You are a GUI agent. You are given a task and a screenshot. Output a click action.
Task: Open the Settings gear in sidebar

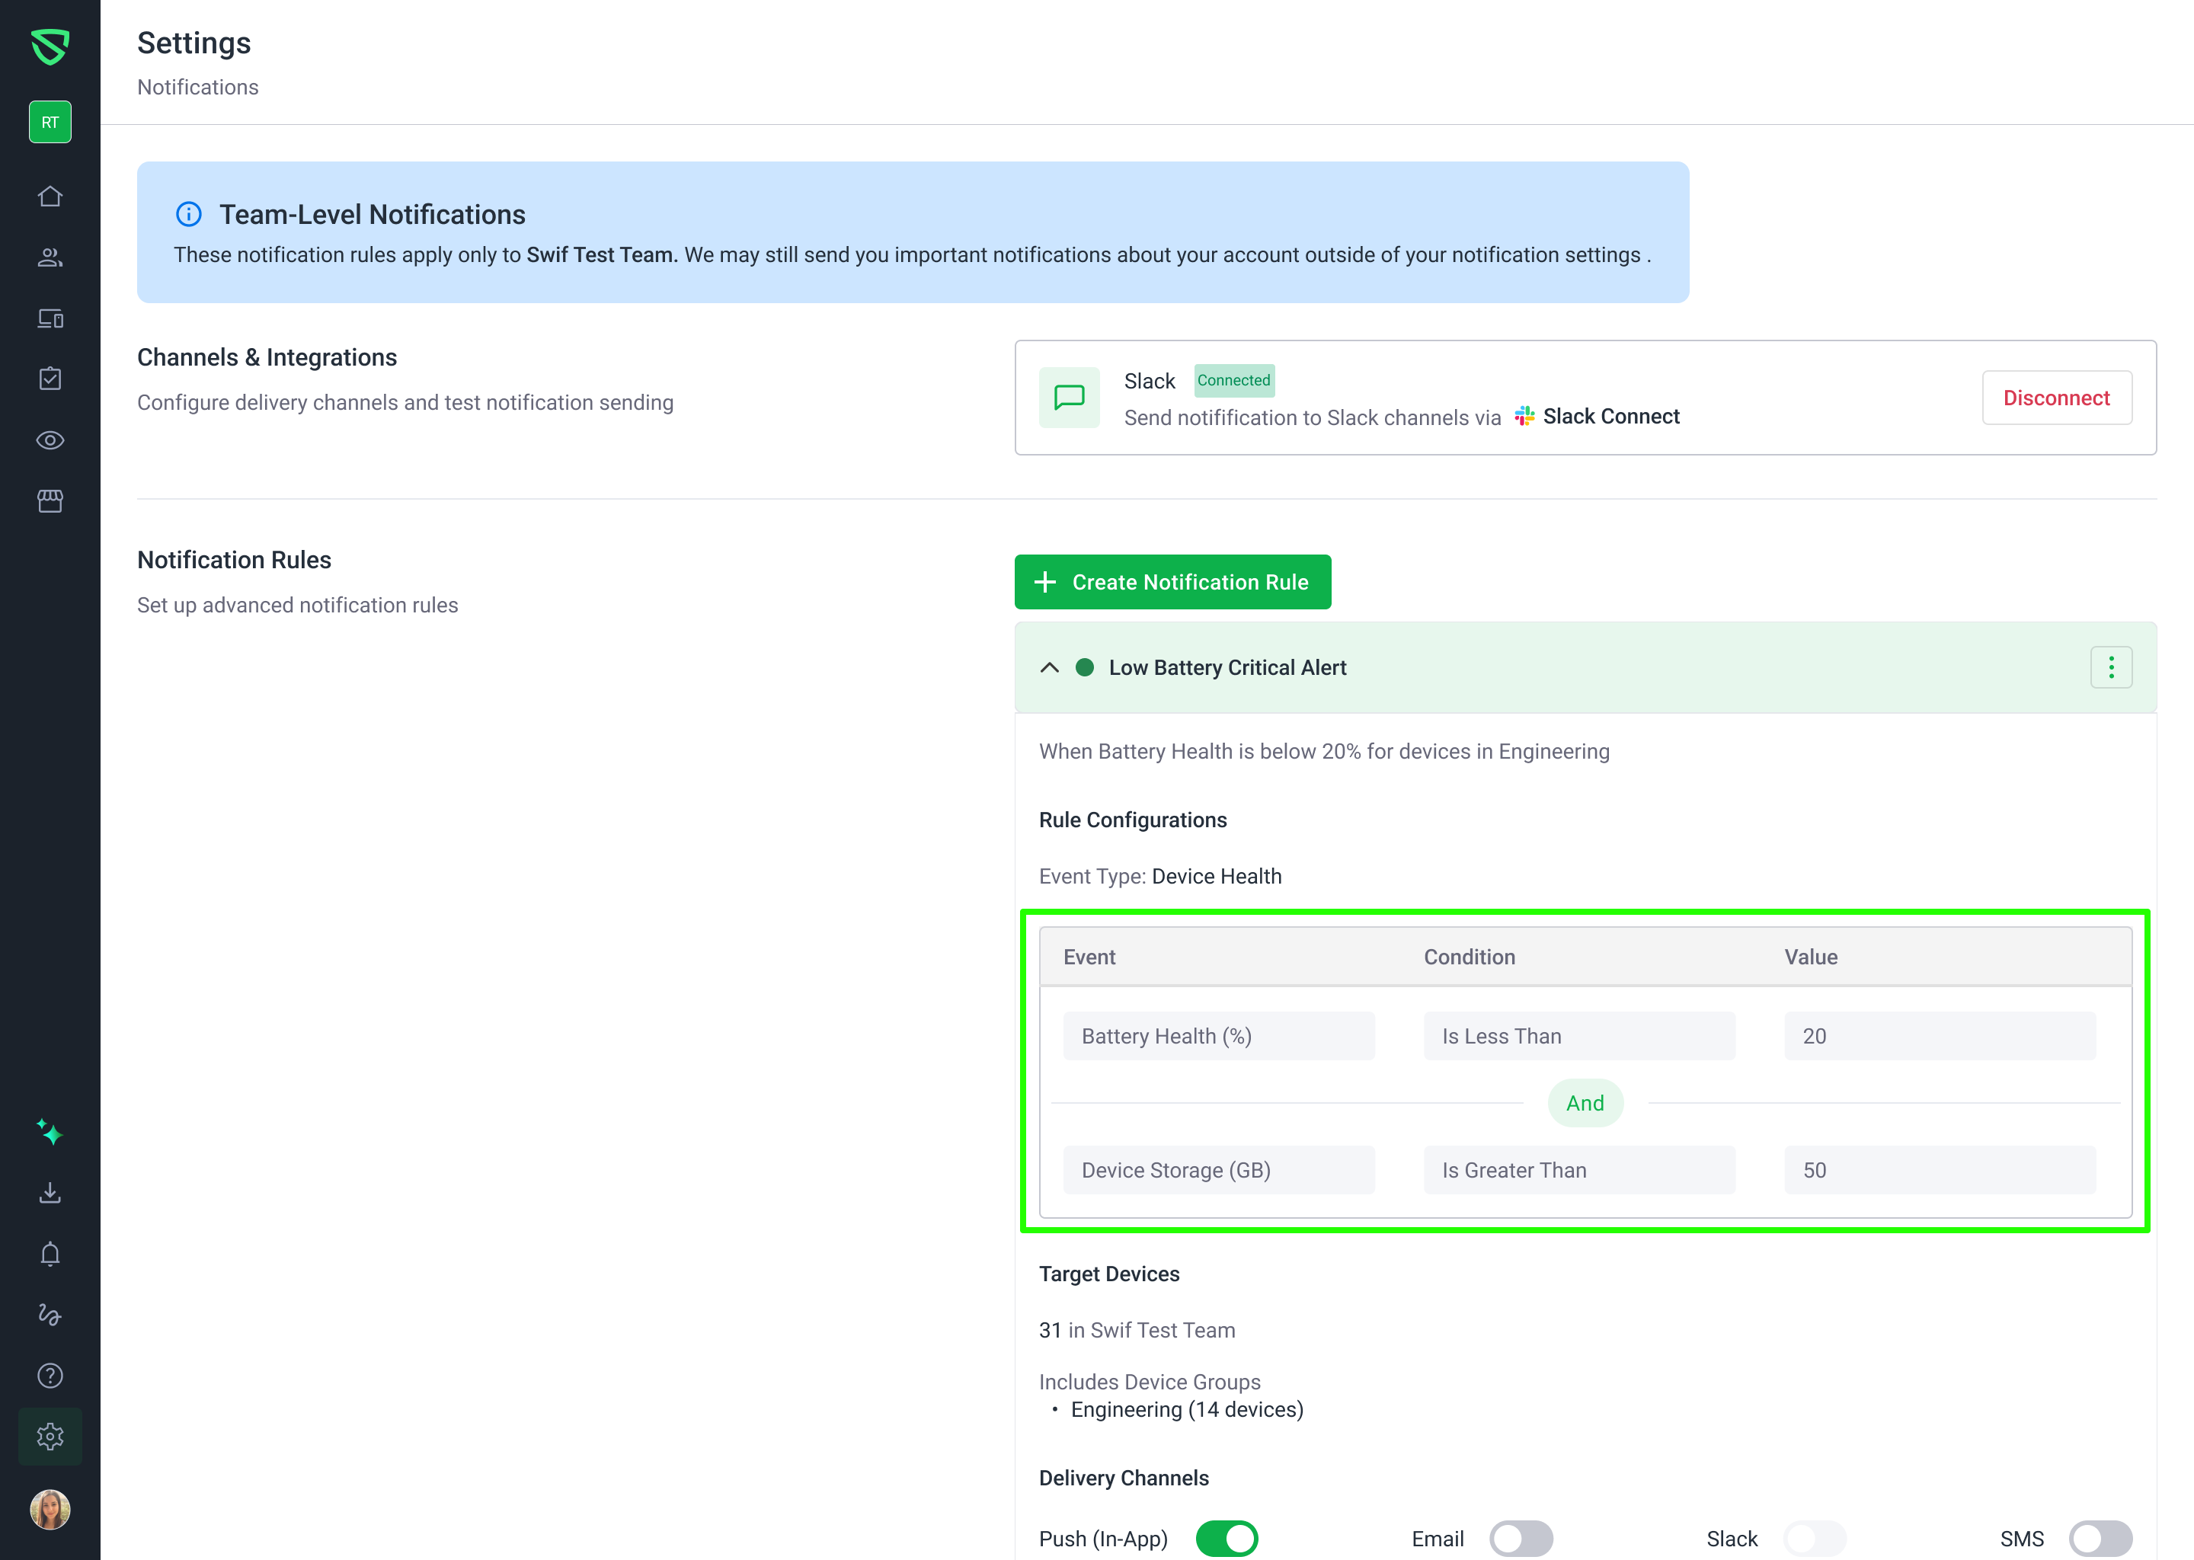coord(50,1436)
